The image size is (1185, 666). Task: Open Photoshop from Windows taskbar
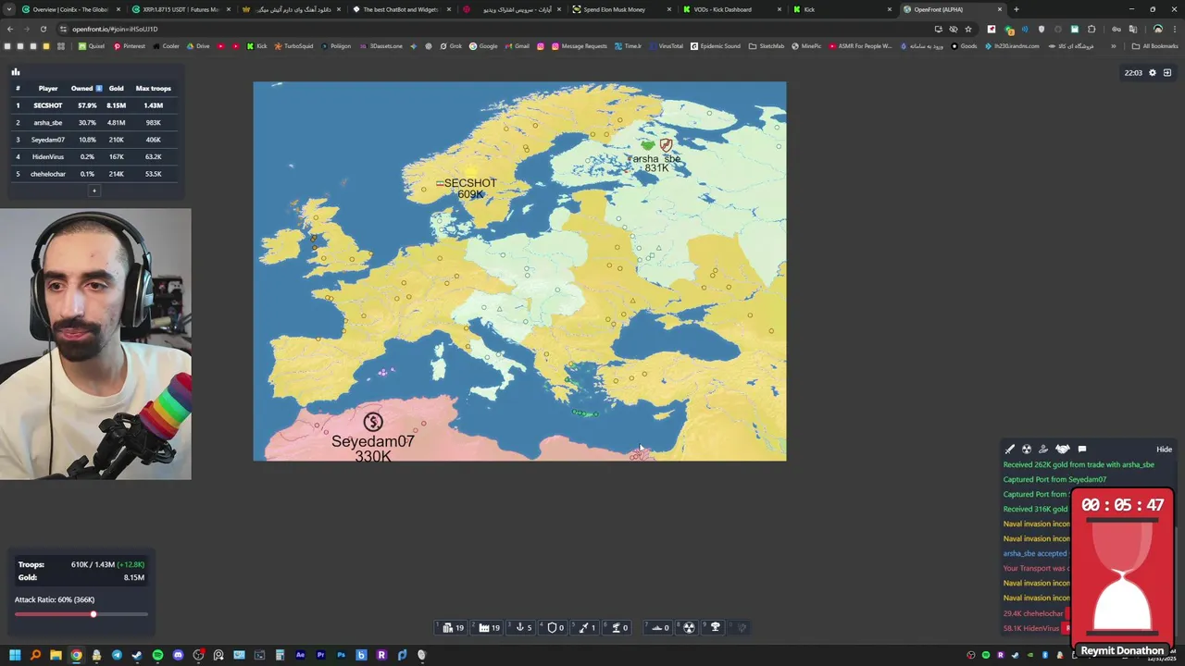click(x=341, y=655)
